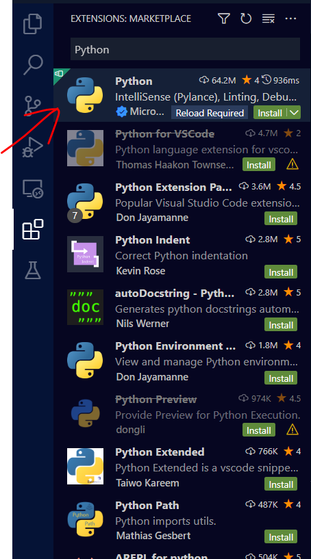This screenshot has width=311, height=559.
Task: Open the Views and More Actions ellipsis menu
Action: [x=290, y=18]
